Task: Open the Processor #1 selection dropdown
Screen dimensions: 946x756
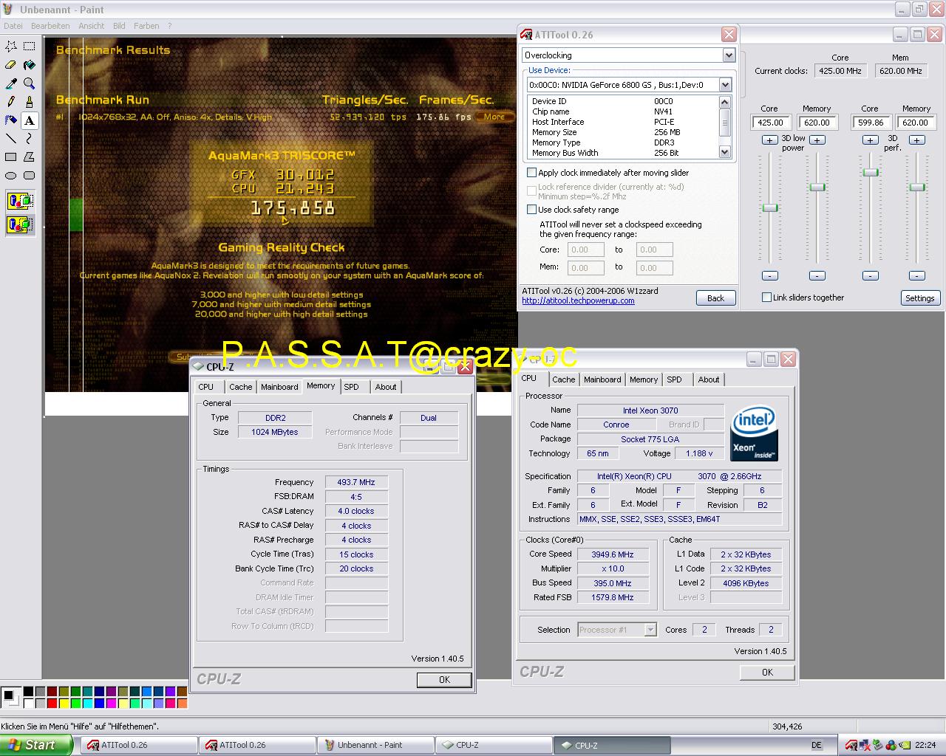Action: 650,630
